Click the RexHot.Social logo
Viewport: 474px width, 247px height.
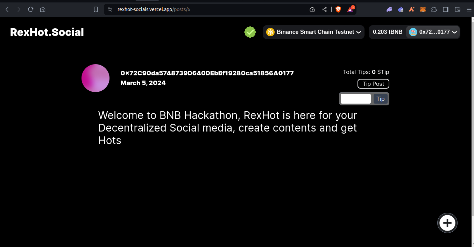tap(47, 32)
